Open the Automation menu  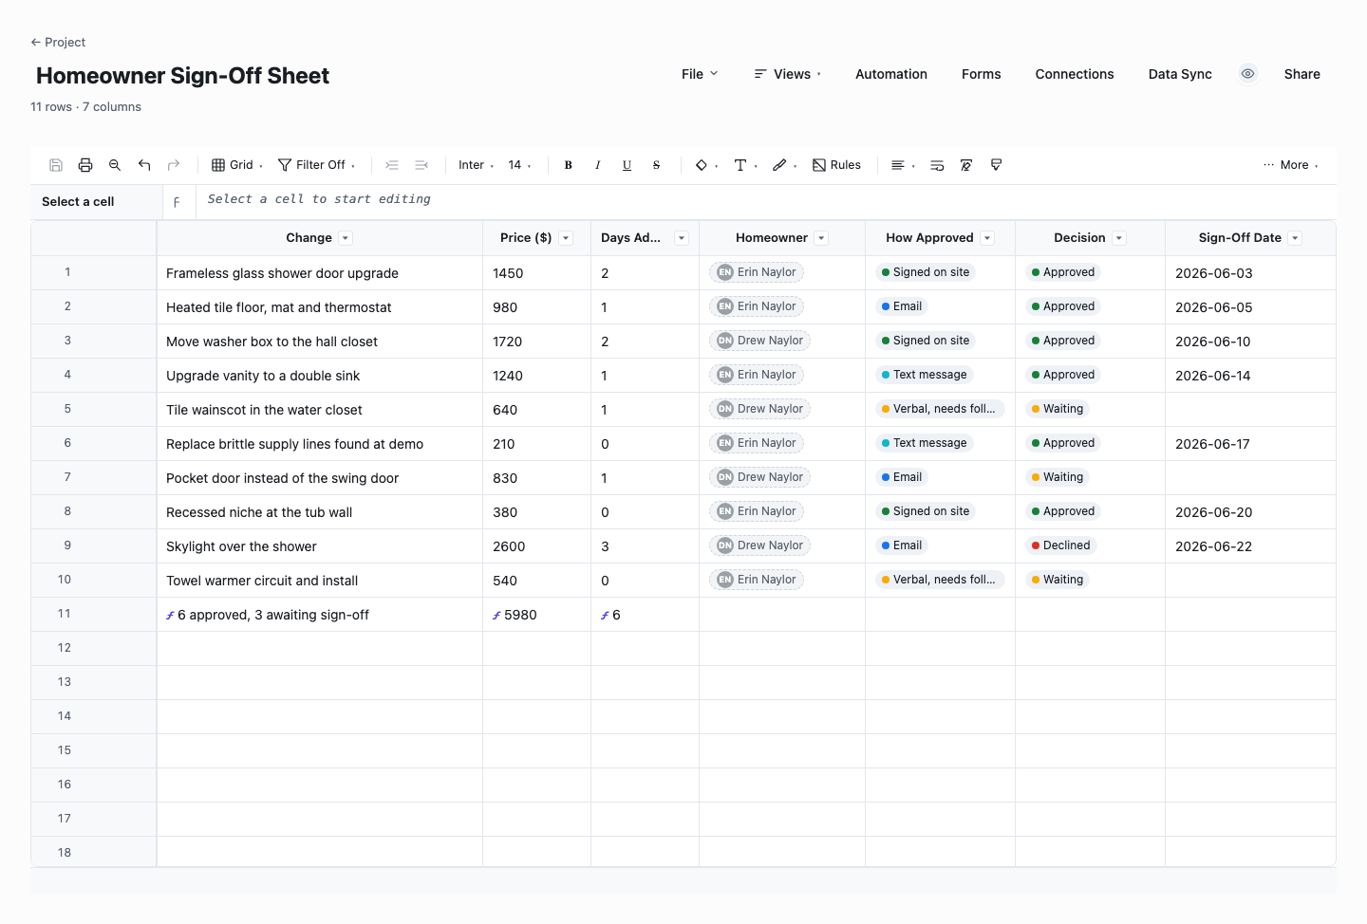891,74
